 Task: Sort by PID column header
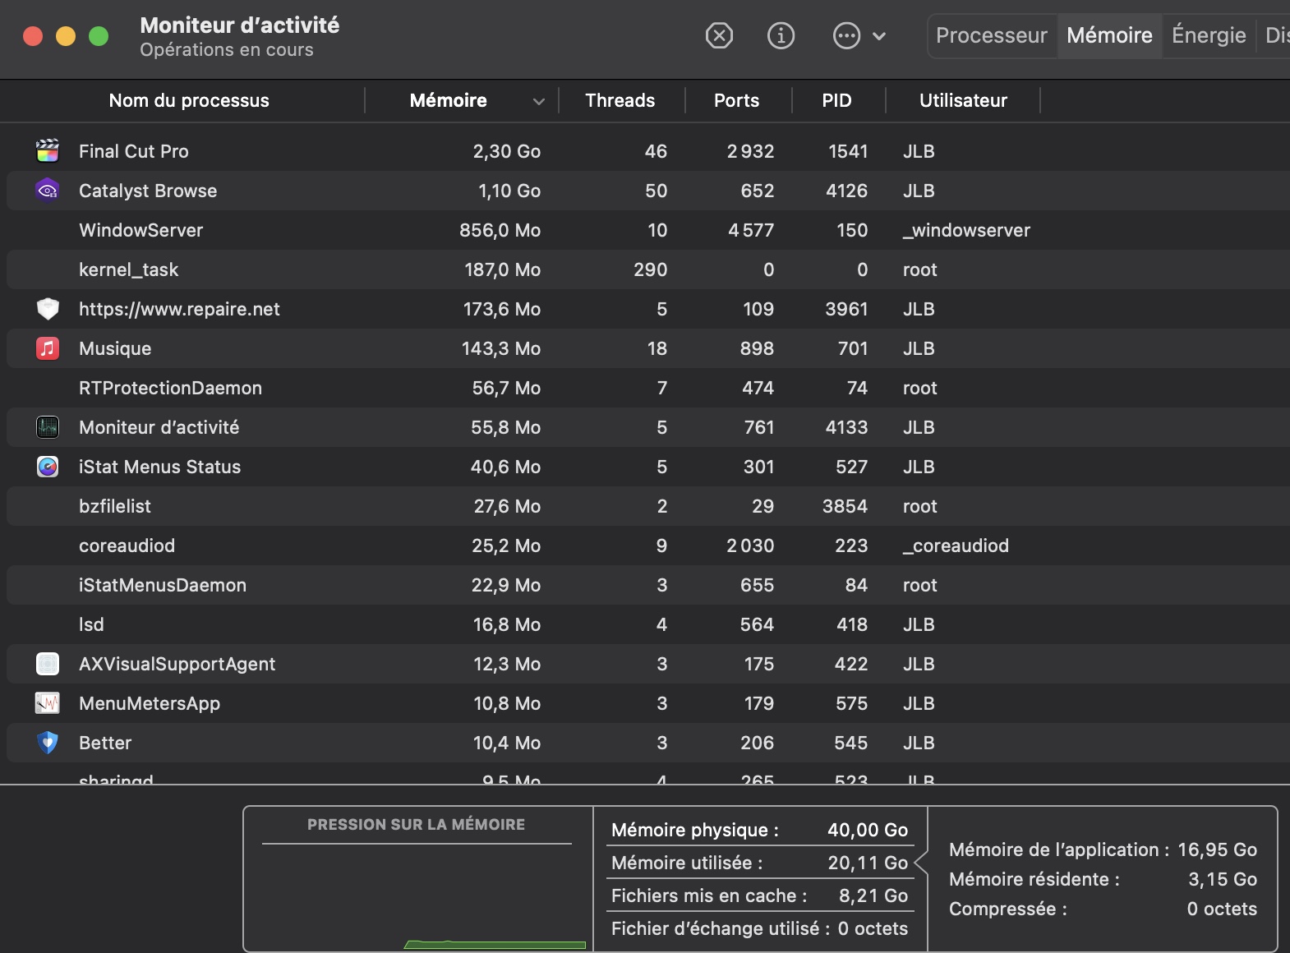click(x=836, y=100)
